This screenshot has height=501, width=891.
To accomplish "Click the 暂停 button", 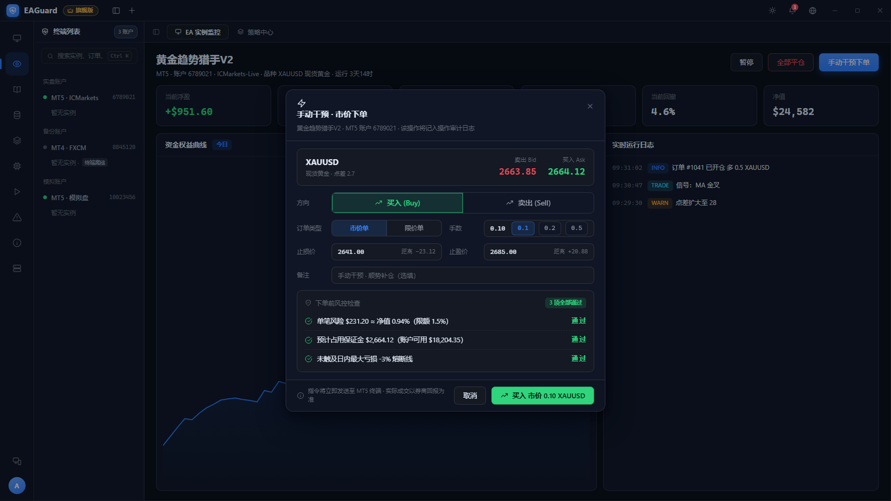I will point(747,62).
